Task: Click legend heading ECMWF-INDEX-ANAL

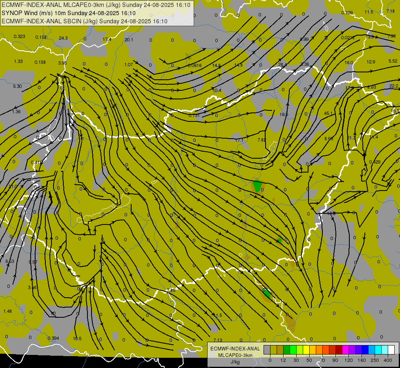Action: click(235, 349)
